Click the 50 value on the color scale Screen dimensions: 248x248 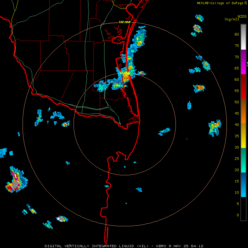[x=237, y=102]
